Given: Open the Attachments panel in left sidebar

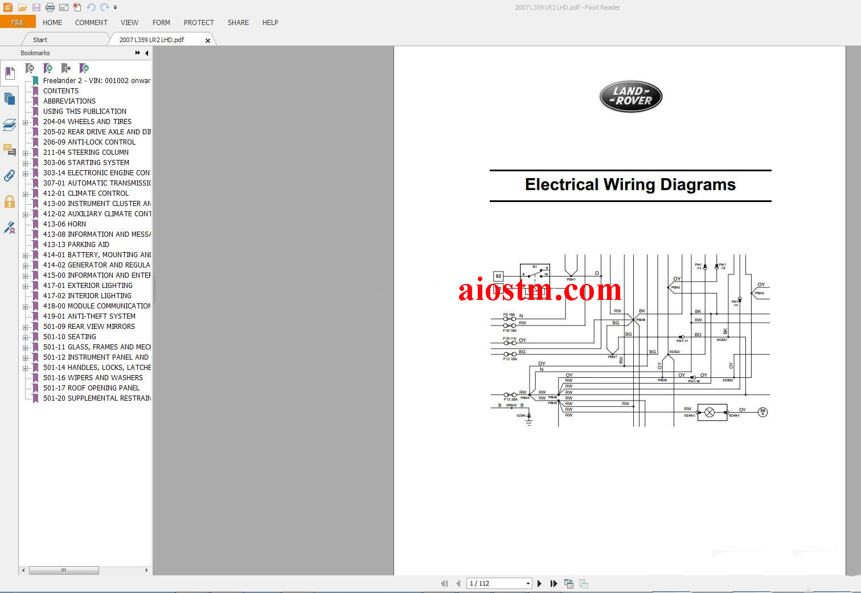Looking at the screenshot, I should tap(10, 175).
